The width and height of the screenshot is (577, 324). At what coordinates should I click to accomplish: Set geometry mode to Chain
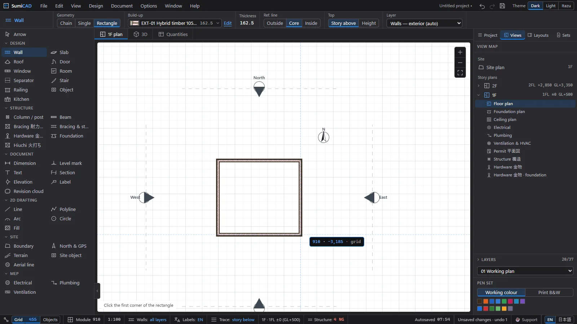click(x=66, y=23)
